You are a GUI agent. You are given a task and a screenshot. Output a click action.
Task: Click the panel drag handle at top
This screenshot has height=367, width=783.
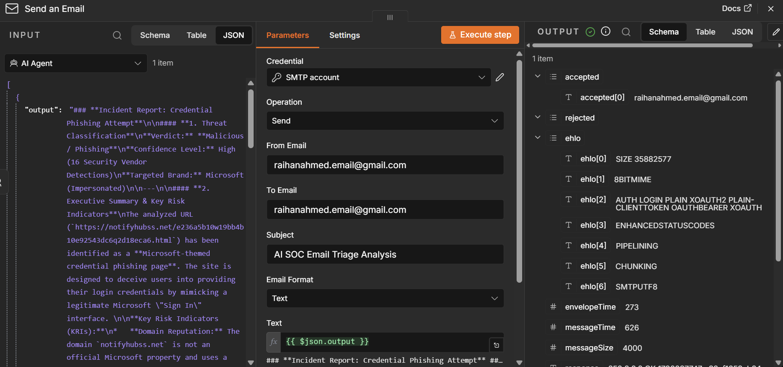point(390,17)
